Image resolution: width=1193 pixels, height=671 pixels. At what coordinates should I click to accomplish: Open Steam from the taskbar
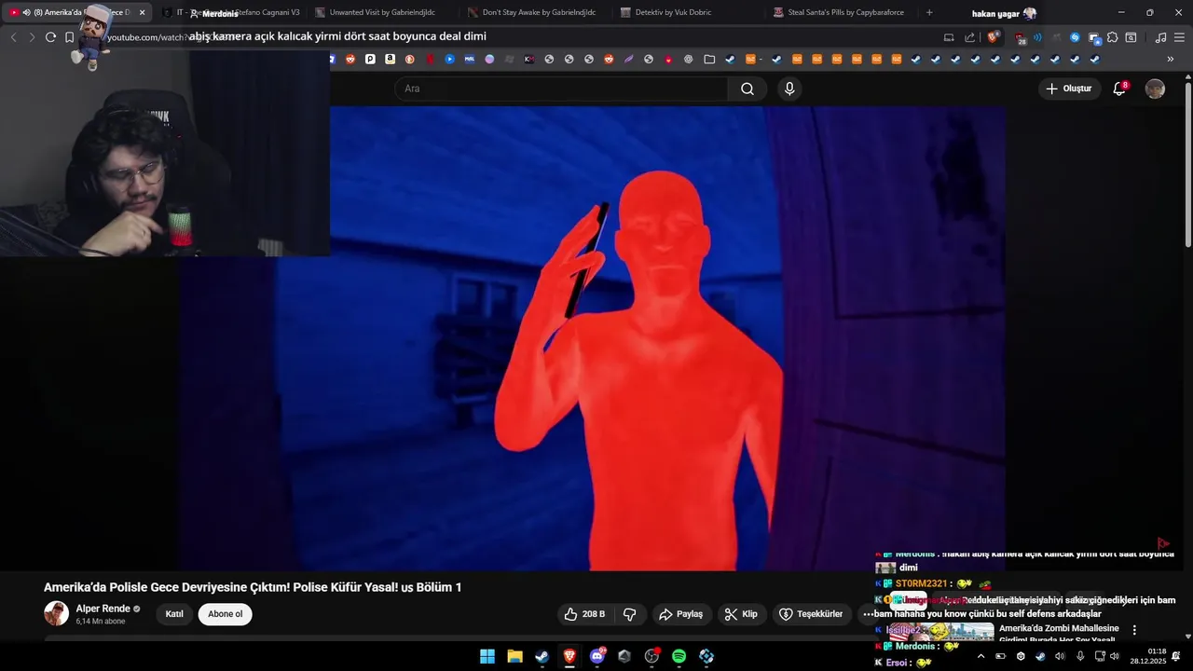pyautogui.click(x=542, y=656)
